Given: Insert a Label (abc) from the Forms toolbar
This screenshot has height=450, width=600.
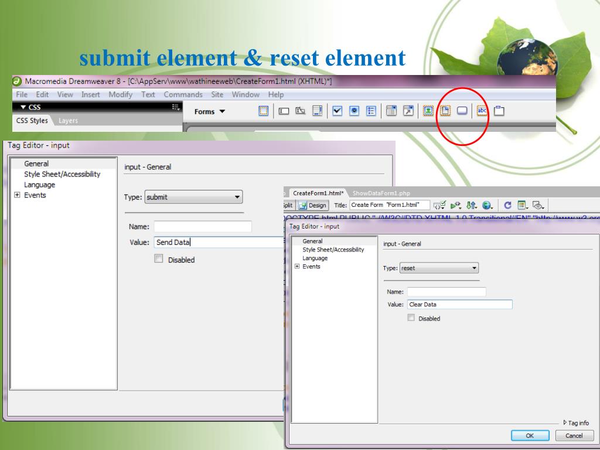Looking at the screenshot, I should (x=482, y=111).
